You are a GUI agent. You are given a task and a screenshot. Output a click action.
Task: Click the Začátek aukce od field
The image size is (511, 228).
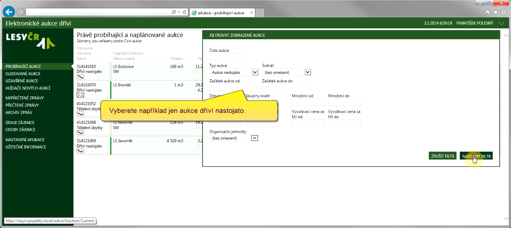pos(234,87)
